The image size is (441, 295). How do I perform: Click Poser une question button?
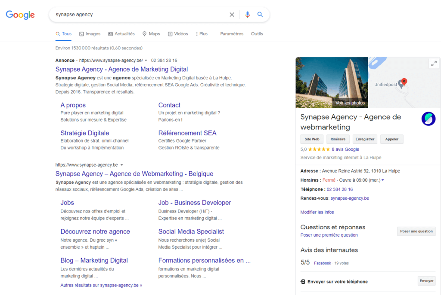click(416, 231)
